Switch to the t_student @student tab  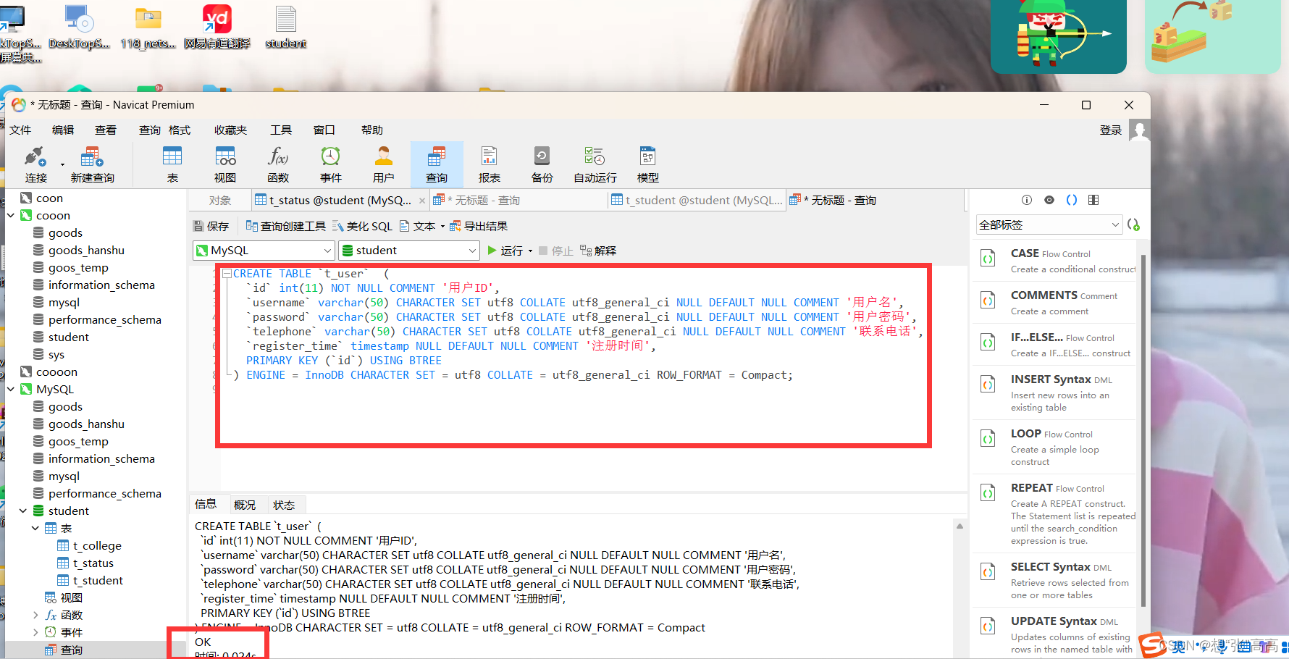pos(697,201)
